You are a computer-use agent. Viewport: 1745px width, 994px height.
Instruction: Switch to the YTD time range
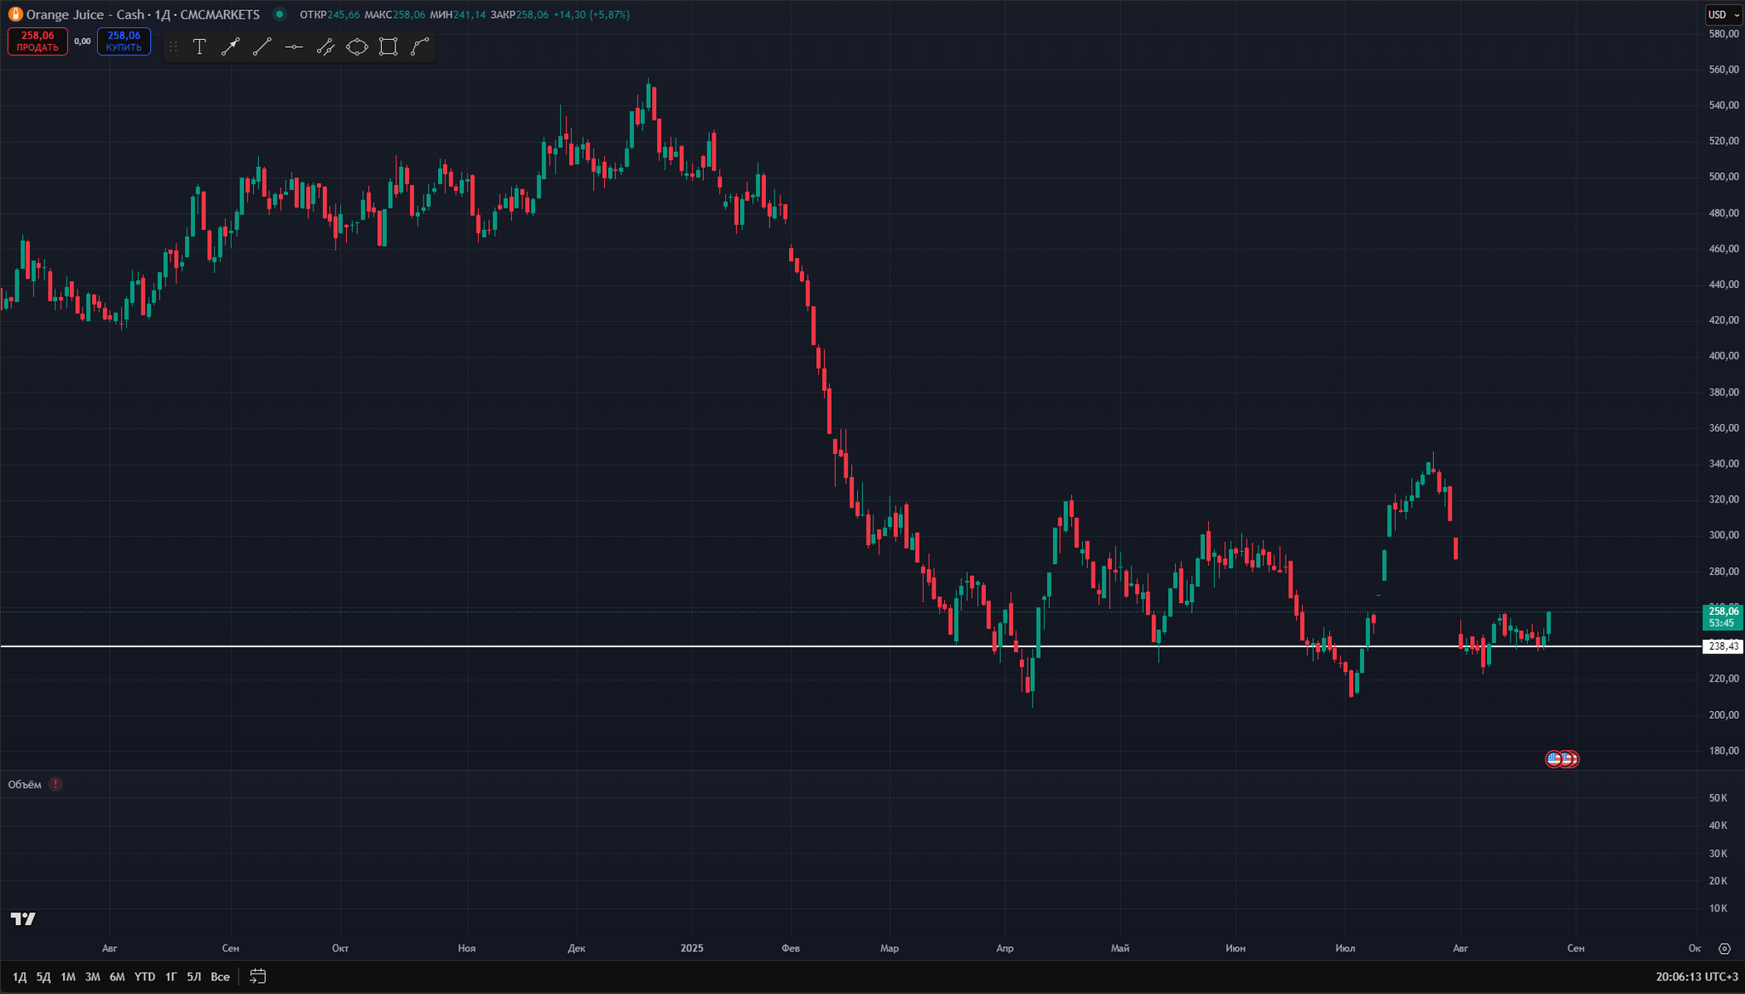click(x=145, y=976)
